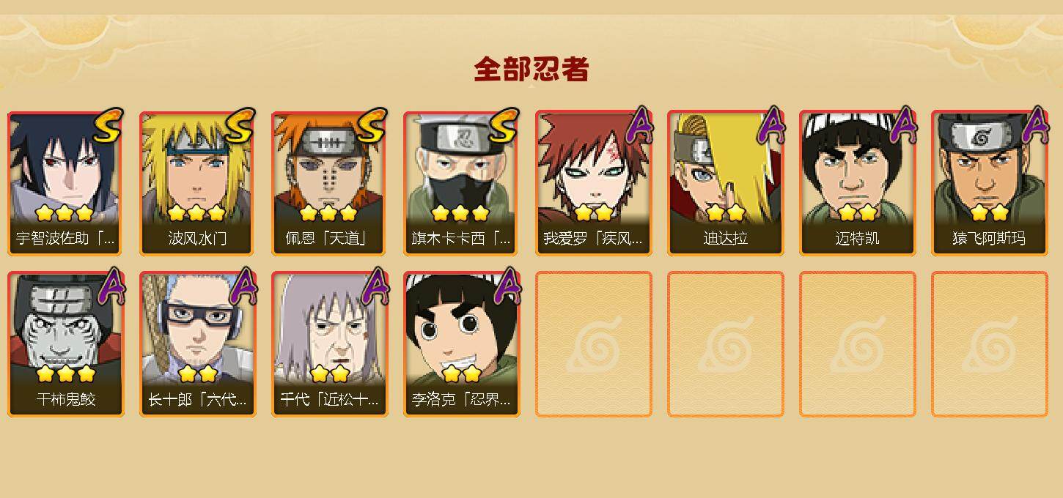Screen dimensions: 1063x498
Task: Select the 猿飞阿斯玛 ninja card
Action: [x=990, y=183]
